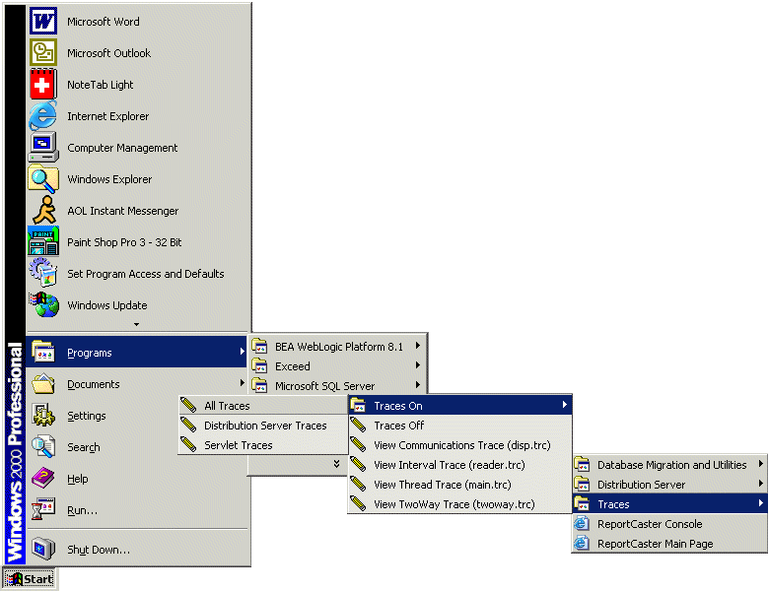Click the Start button
This screenshot has width=769, height=591.
point(30,579)
